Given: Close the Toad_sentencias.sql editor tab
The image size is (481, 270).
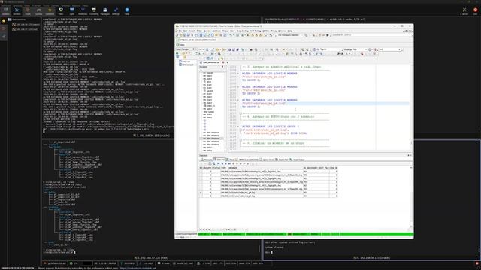Looking at the screenshot, I should pyautogui.click(x=223, y=62).
